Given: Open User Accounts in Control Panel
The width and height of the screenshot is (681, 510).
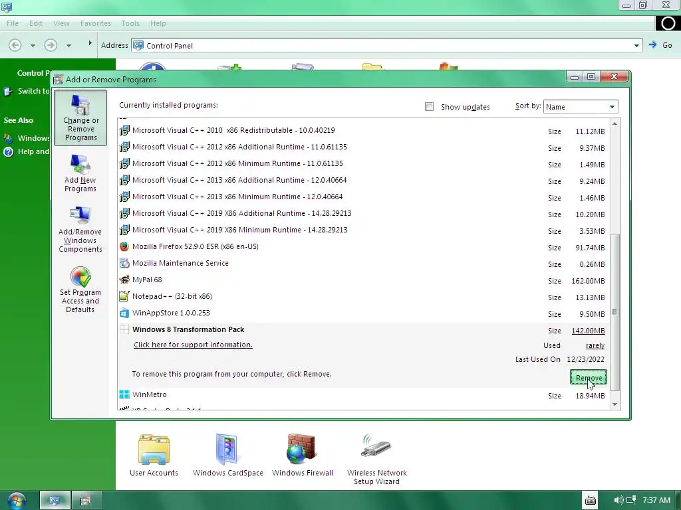Looking at the screenshot, I should [154, 456].
